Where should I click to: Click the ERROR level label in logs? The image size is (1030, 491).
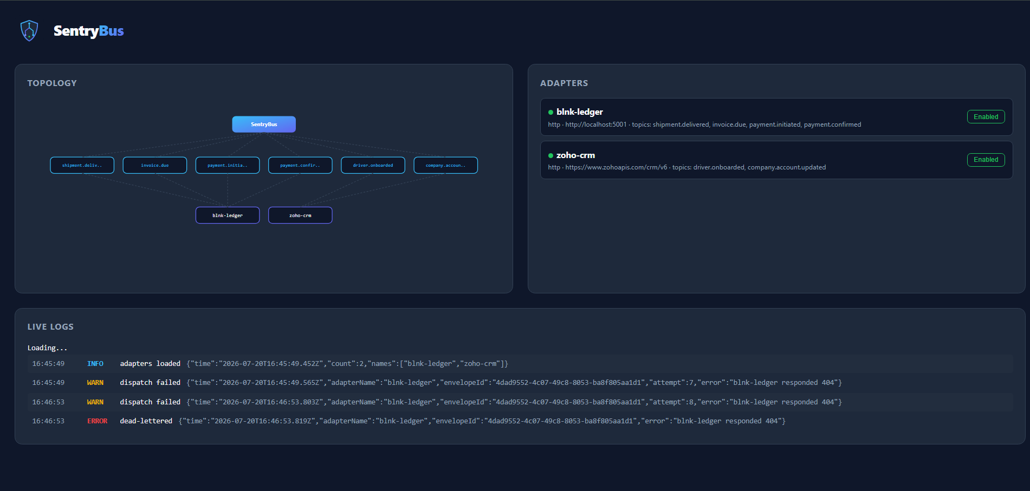click(x=98, y=421)
